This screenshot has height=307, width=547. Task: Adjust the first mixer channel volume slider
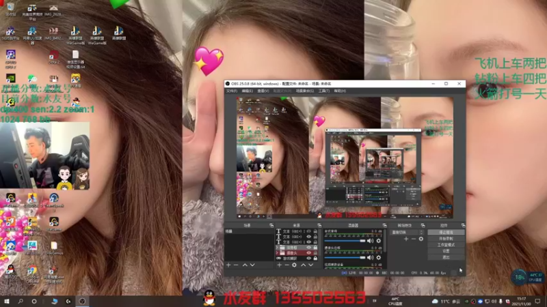345,241
